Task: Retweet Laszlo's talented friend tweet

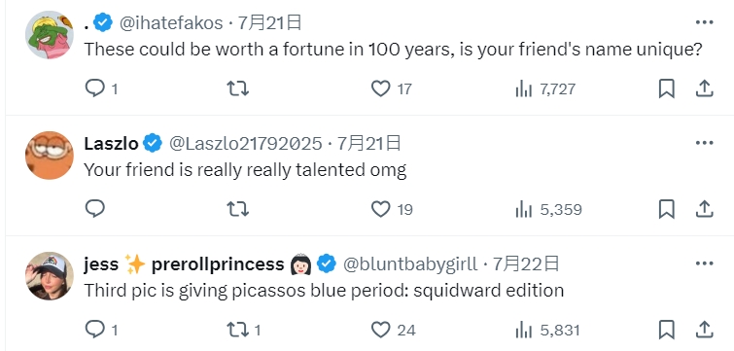Action: pyautogui.click(x=238, y=209)
